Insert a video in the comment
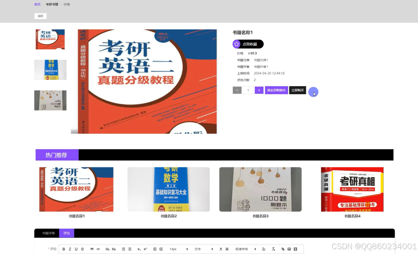The width and height of the screenshot is (418, 254). [295, 249]
